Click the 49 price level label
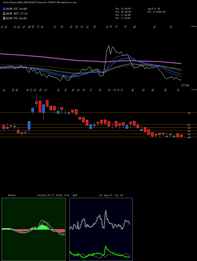This screenshot has width=197, height=261. coord(189,138)
